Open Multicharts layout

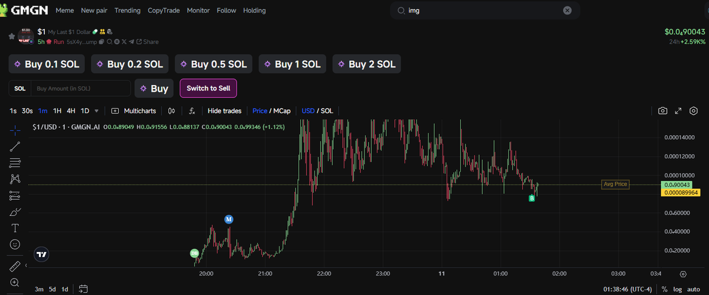coord(134,111)
